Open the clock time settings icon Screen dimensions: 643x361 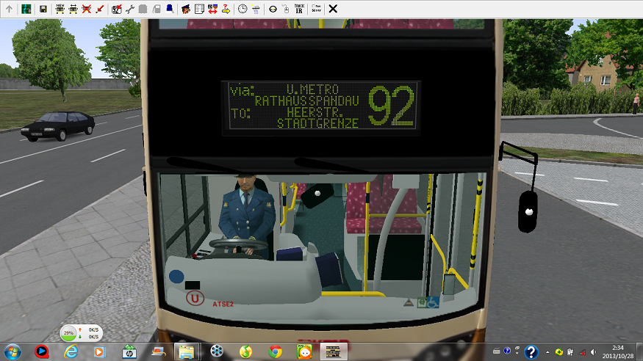243,9
